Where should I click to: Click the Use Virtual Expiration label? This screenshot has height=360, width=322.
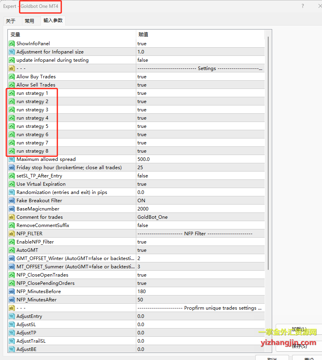tap(41, 184)
